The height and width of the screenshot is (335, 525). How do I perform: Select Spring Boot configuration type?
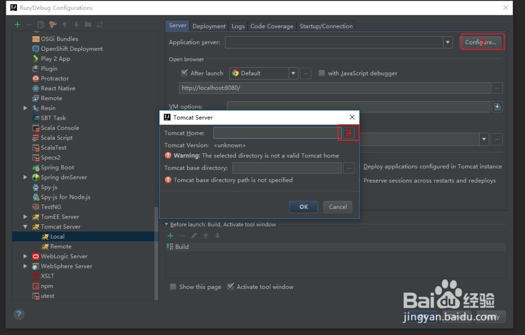pyautogui.click(x=53, y=168)
